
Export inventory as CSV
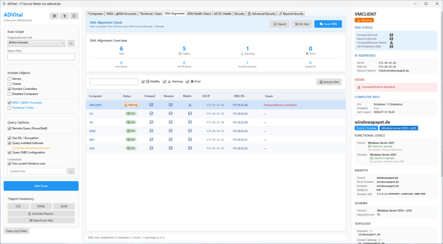[x=18, y=206]
